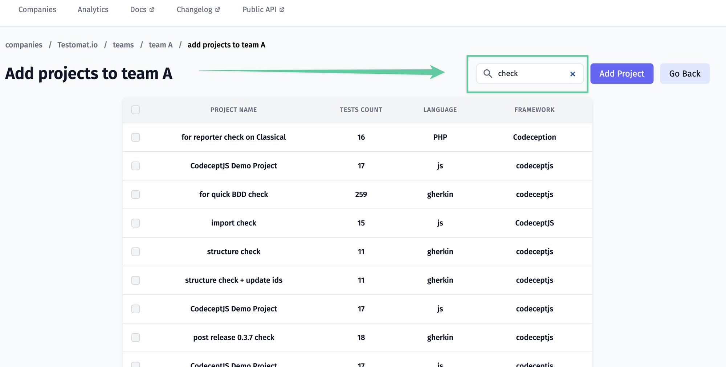Screen dimensions: 726x367
Task: Click the Add Project button
Action: click(x=622, y=74)
